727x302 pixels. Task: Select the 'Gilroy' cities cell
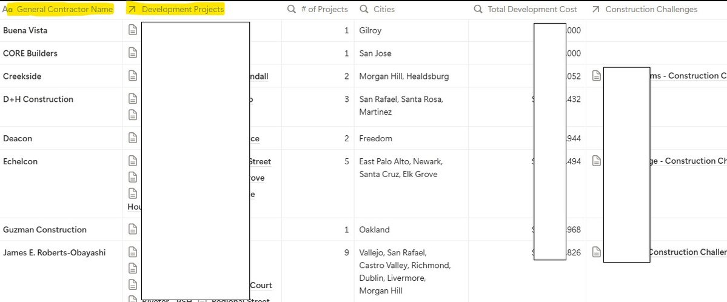tap(411, 30)
